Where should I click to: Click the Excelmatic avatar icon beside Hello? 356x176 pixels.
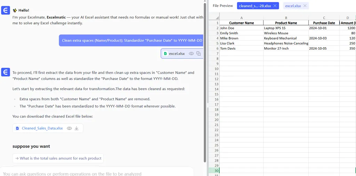pos(6,10)
